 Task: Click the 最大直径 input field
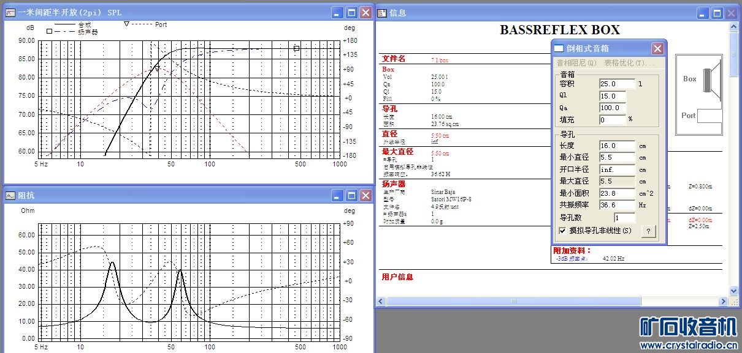click(x=617, y=182)
